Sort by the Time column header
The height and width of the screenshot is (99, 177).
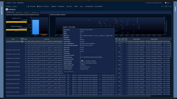tap(13, 39)
